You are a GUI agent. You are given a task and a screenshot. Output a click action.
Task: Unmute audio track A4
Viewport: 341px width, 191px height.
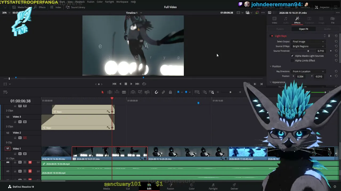point(30,162)
